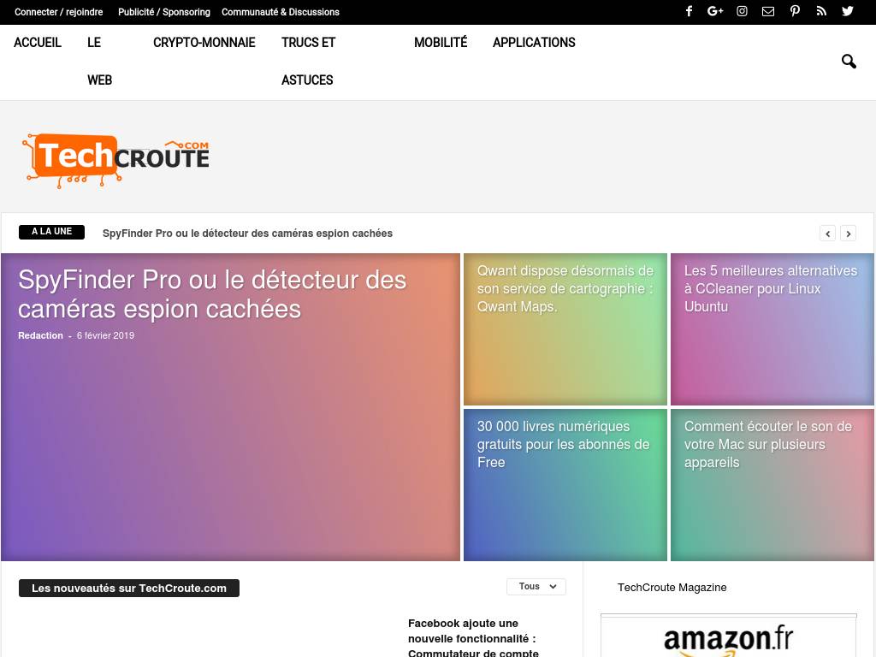
Task: Open the Instagram icon link
Action: pos(742,11)
